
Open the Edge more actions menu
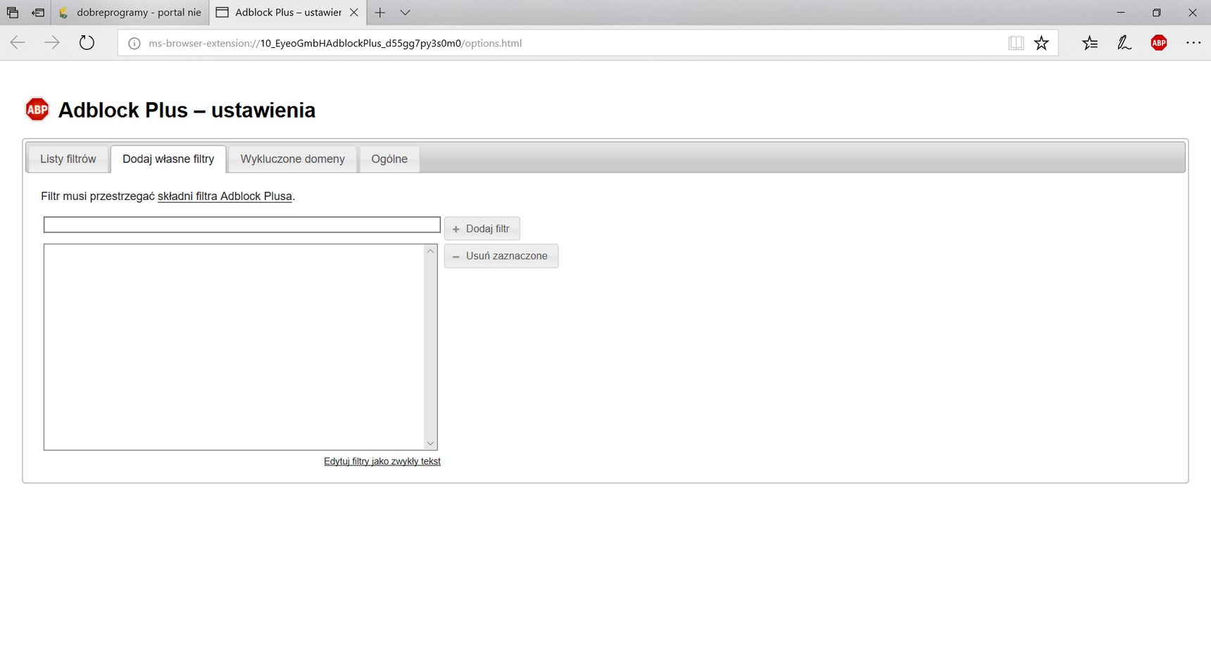coord(1193,43)
